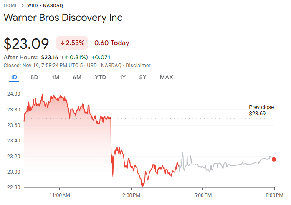Show the 1Y price history
Screen dimensions: 291x205
[x=123, y=78]
